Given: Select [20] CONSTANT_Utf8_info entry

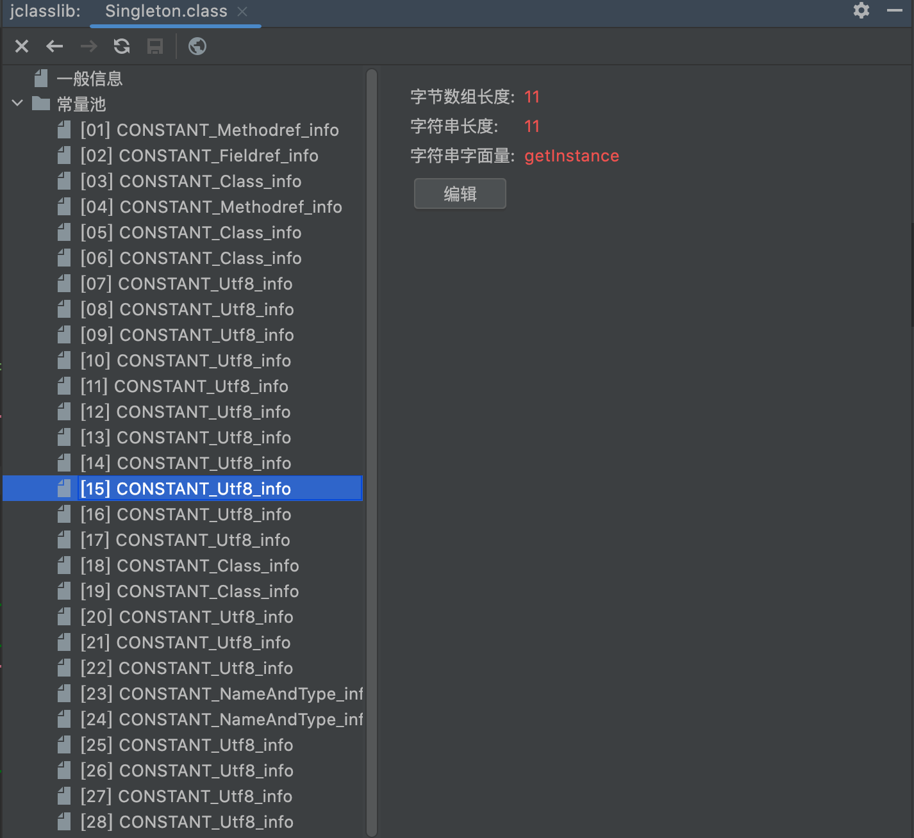Looking at the screenshot, I should pyautogui.click(x=187, y=617).
